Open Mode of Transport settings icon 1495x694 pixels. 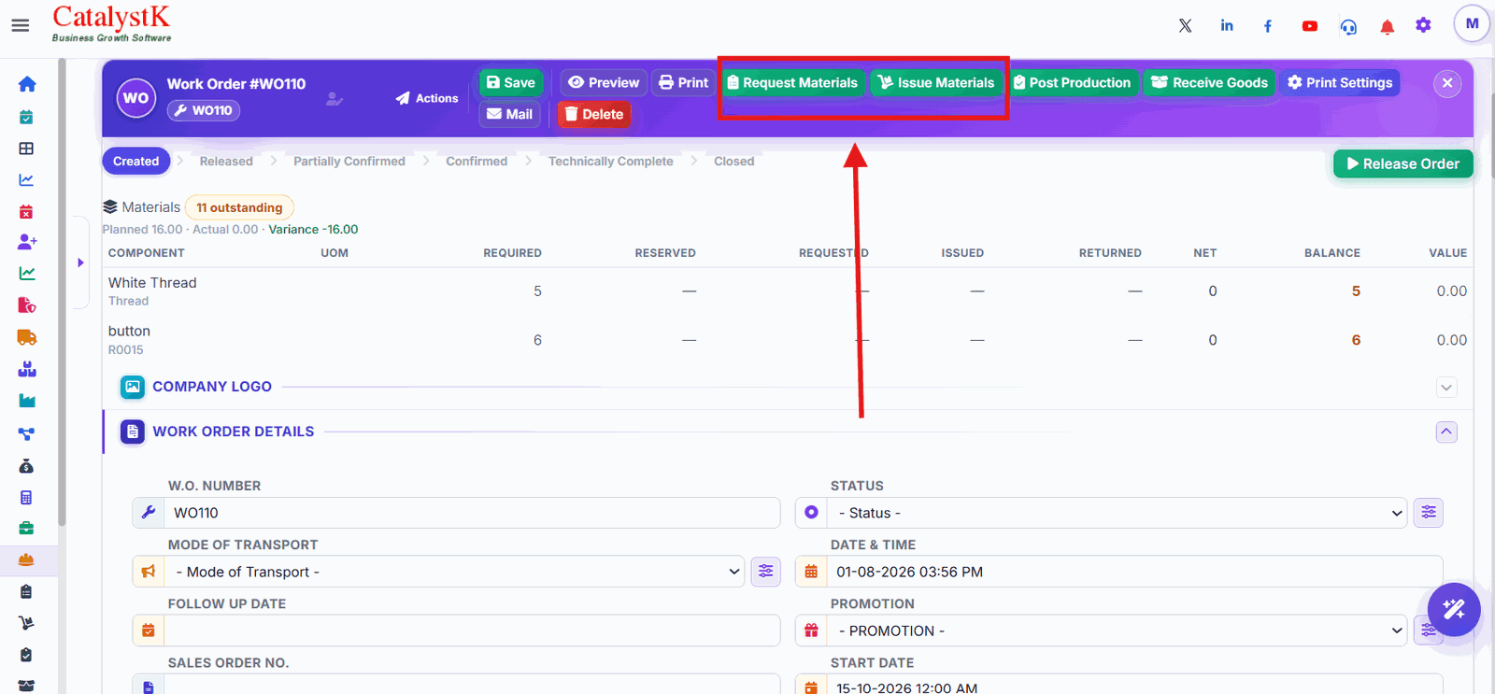(766, 571)
